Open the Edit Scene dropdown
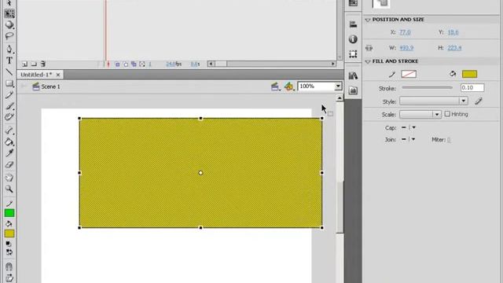Screen dimensions: 503x283 click(275, 86)
